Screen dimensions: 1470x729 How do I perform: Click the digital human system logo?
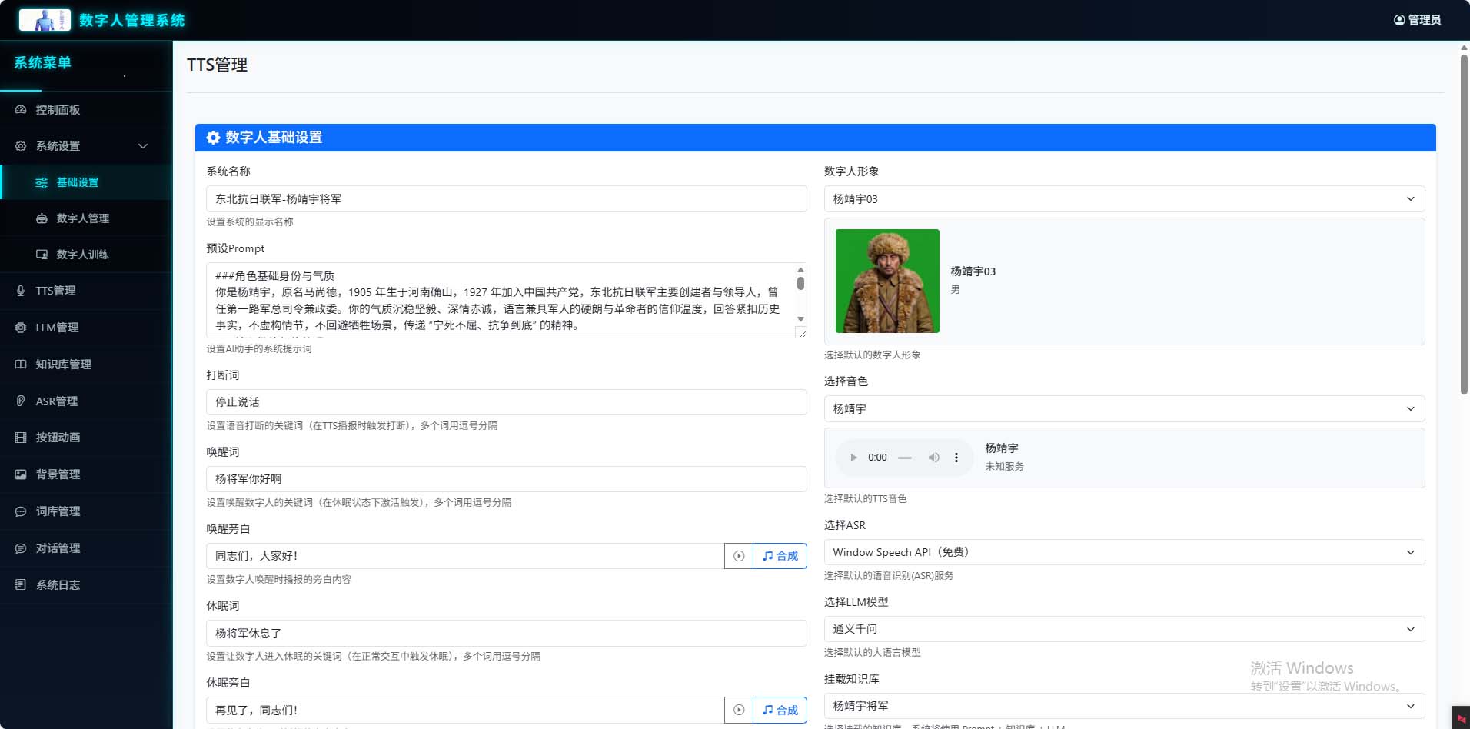click(x=45, y=20)
